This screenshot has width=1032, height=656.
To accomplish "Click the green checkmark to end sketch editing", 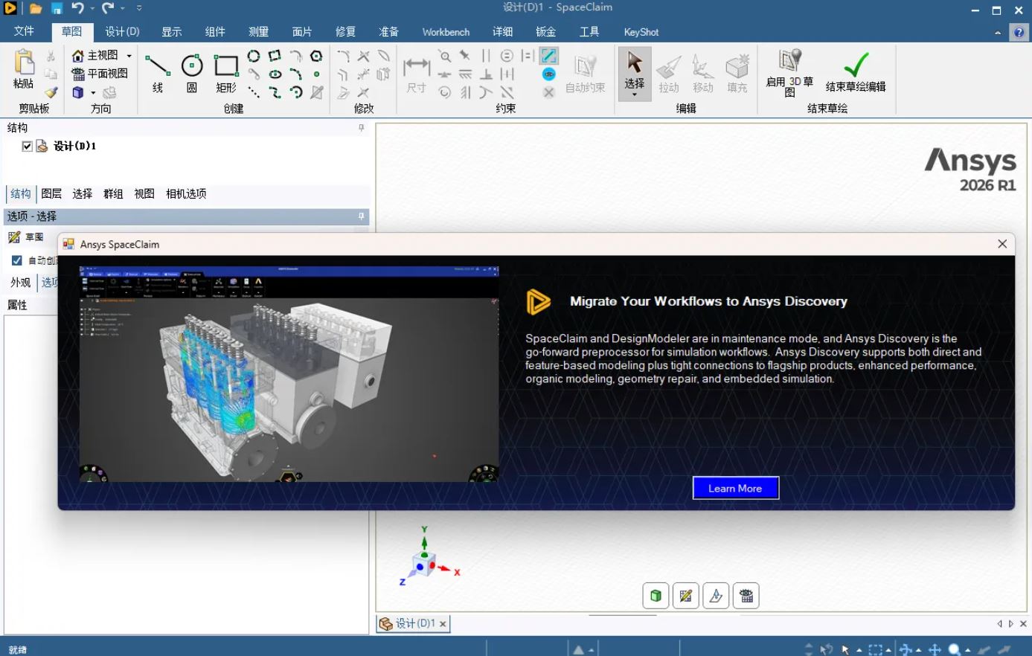I will coord(856,65).
